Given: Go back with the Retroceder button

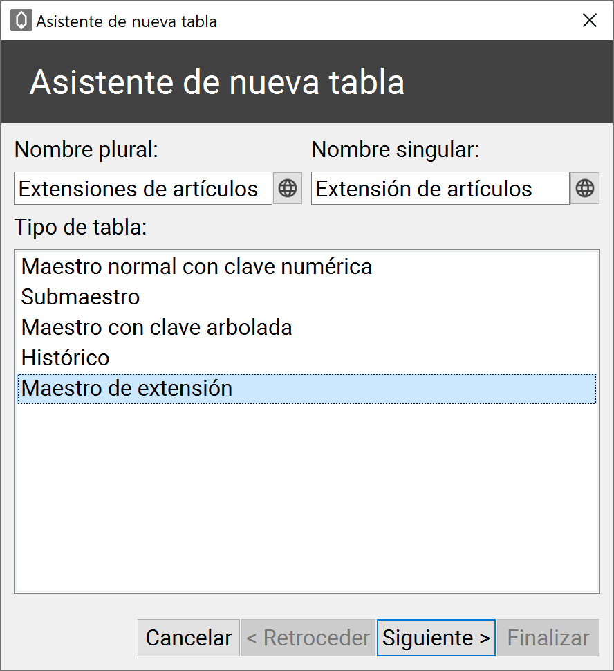Looking at the screenshot, I should 308,638.
